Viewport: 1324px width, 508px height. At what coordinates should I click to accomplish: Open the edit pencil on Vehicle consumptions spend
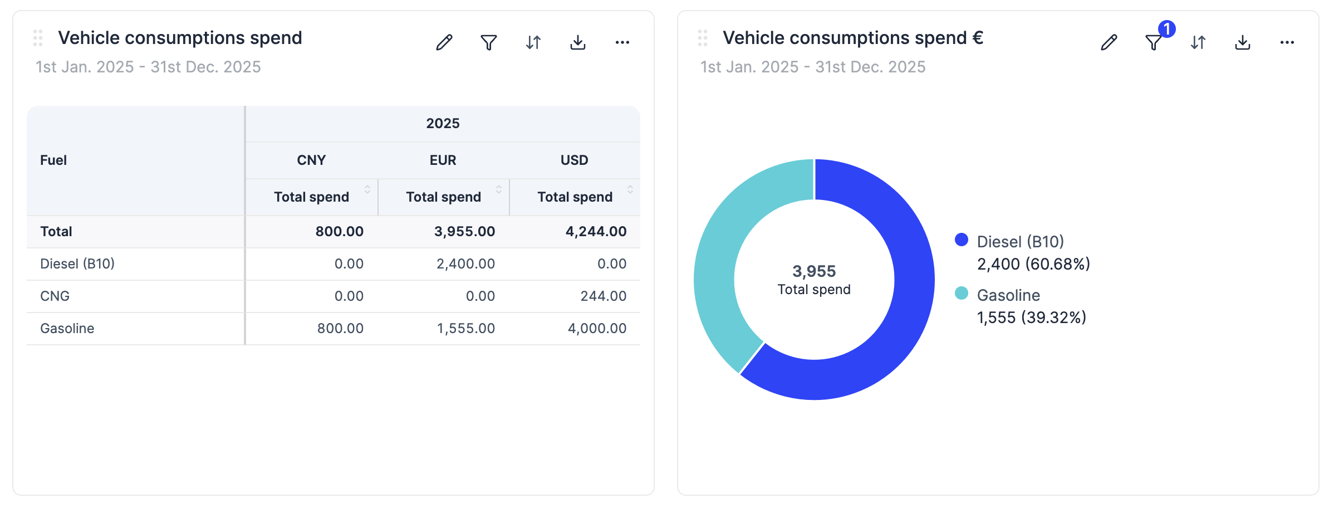tap(444, 42)
